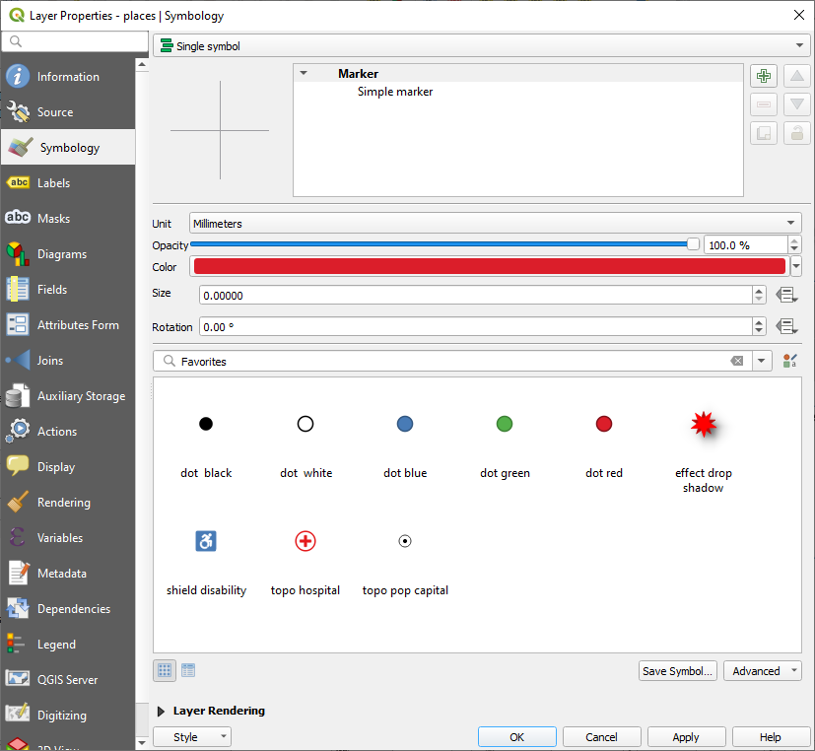
Task: Click the red Color swatch bar
Action: point(490,266)
